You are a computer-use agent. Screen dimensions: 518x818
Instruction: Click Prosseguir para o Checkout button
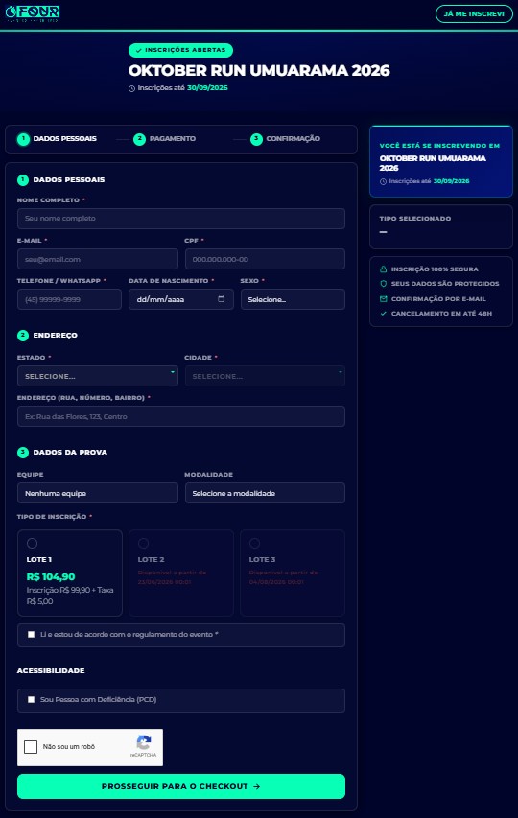pyautogui.click(x=181, y=786)
